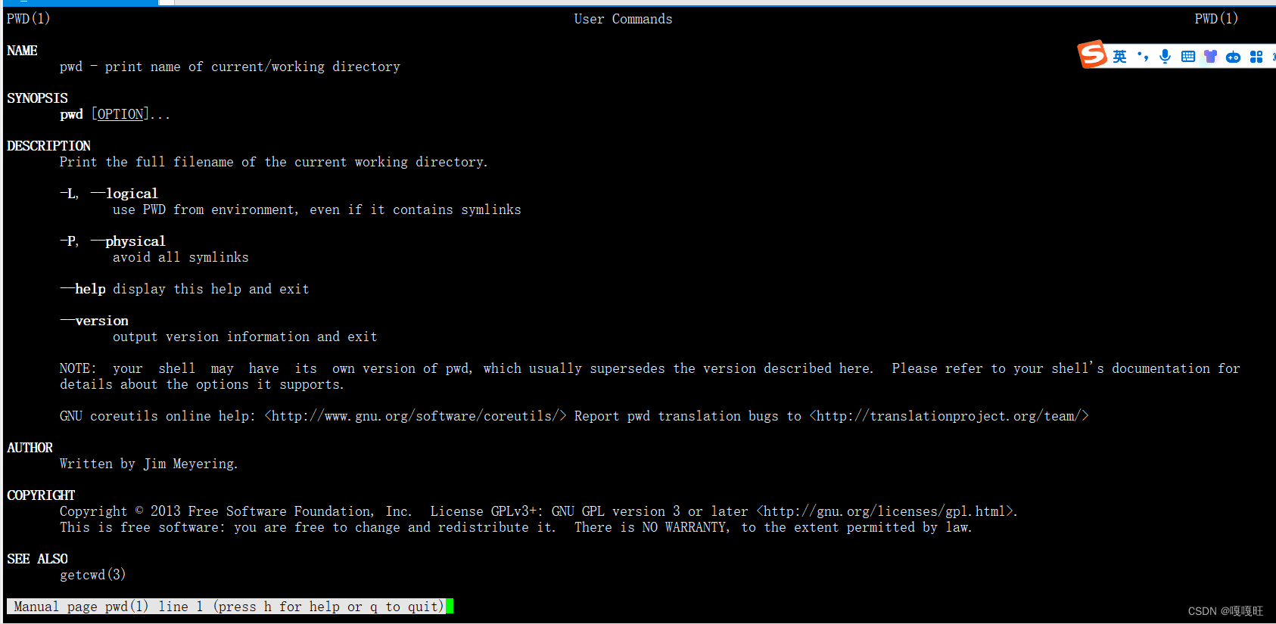This screenshot has width=1276, height=624.
Task: Click the 'details about the options' line
Action: point(201,384)
